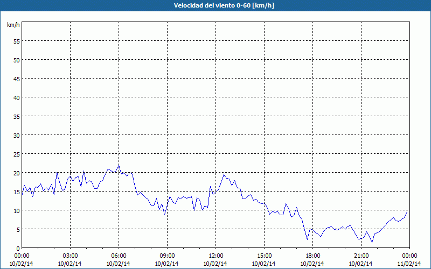Click the "10/02/14" date under 21:00

360,264
